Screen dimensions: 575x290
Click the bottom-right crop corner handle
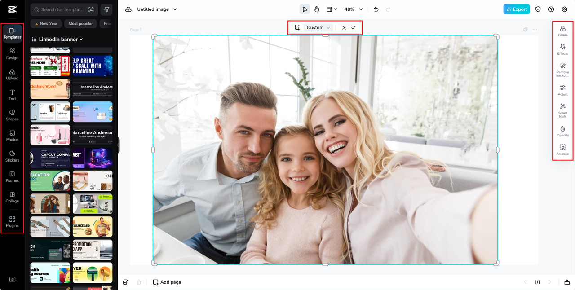point(496,263)
